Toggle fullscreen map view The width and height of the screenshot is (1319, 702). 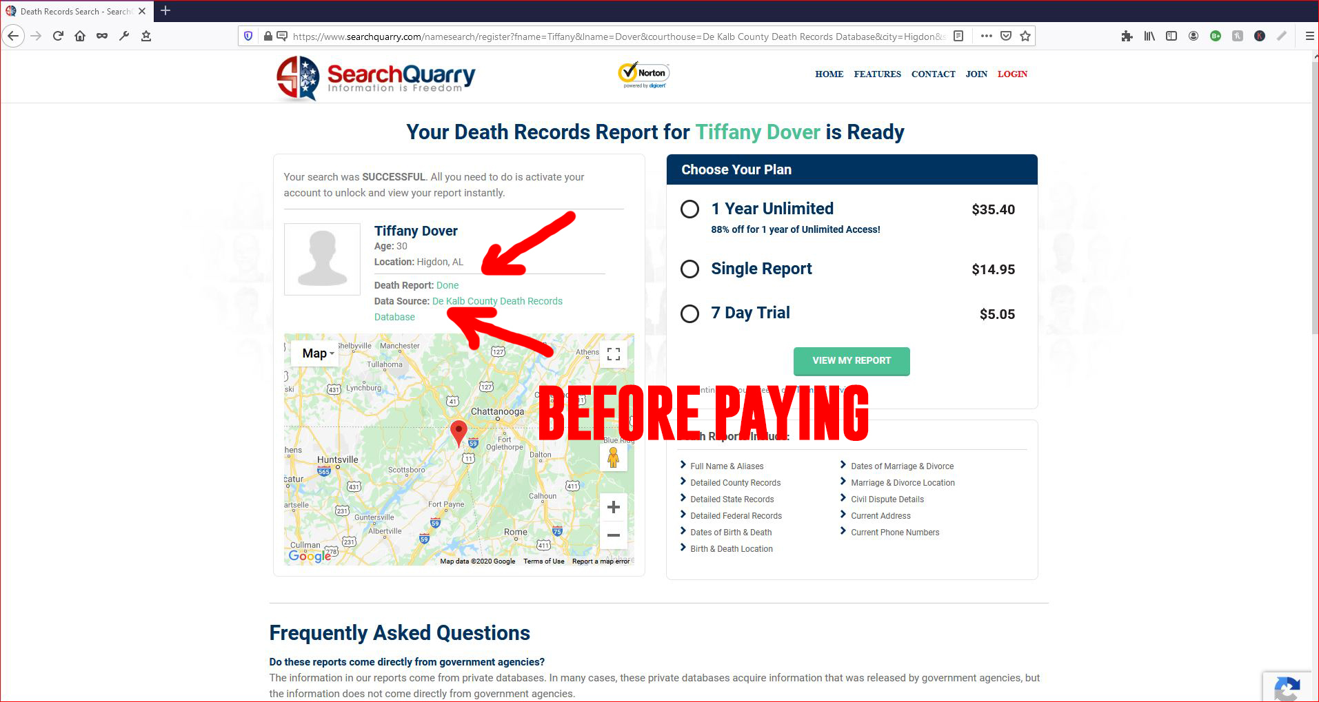[x=614, y=354]
